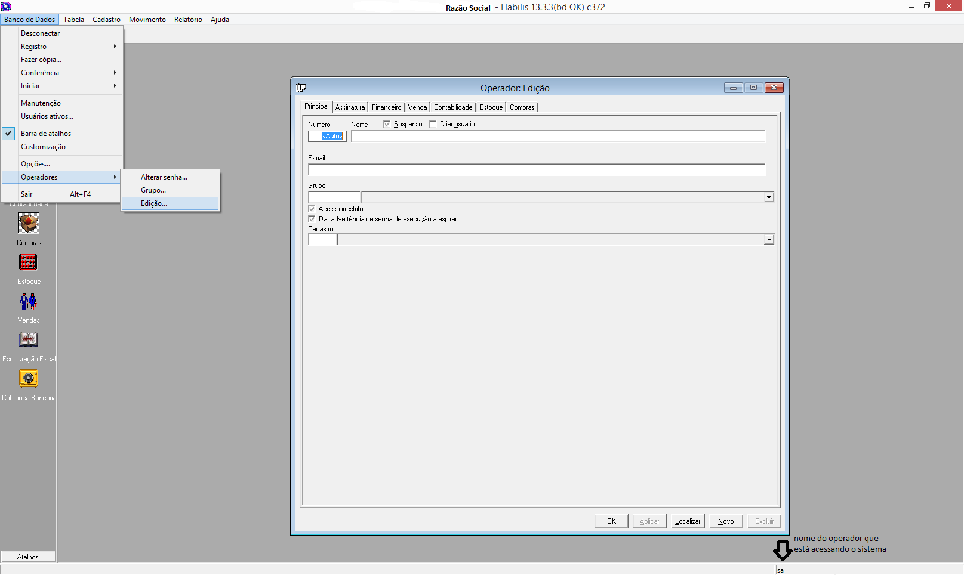This screenshot has width=964, height=575.
Task: Toggle the Acesso irrestrito checkbox
Action: [x=312, y=209]
